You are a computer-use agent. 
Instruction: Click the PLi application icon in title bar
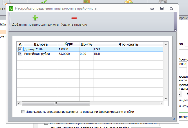tap(11, 8)
